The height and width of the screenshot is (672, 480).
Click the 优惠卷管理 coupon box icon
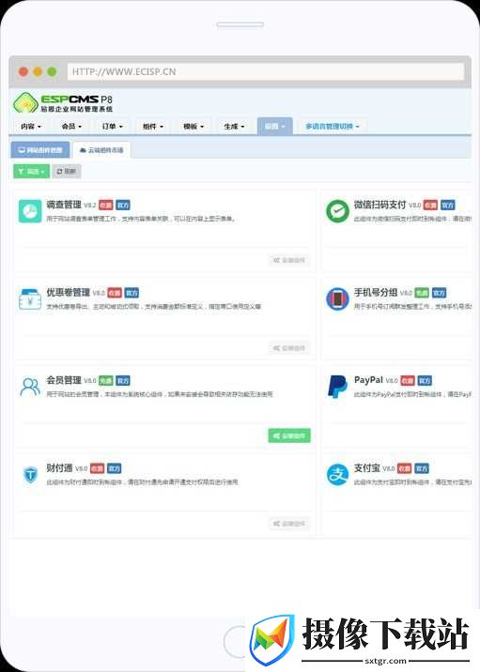pos(30,298)
